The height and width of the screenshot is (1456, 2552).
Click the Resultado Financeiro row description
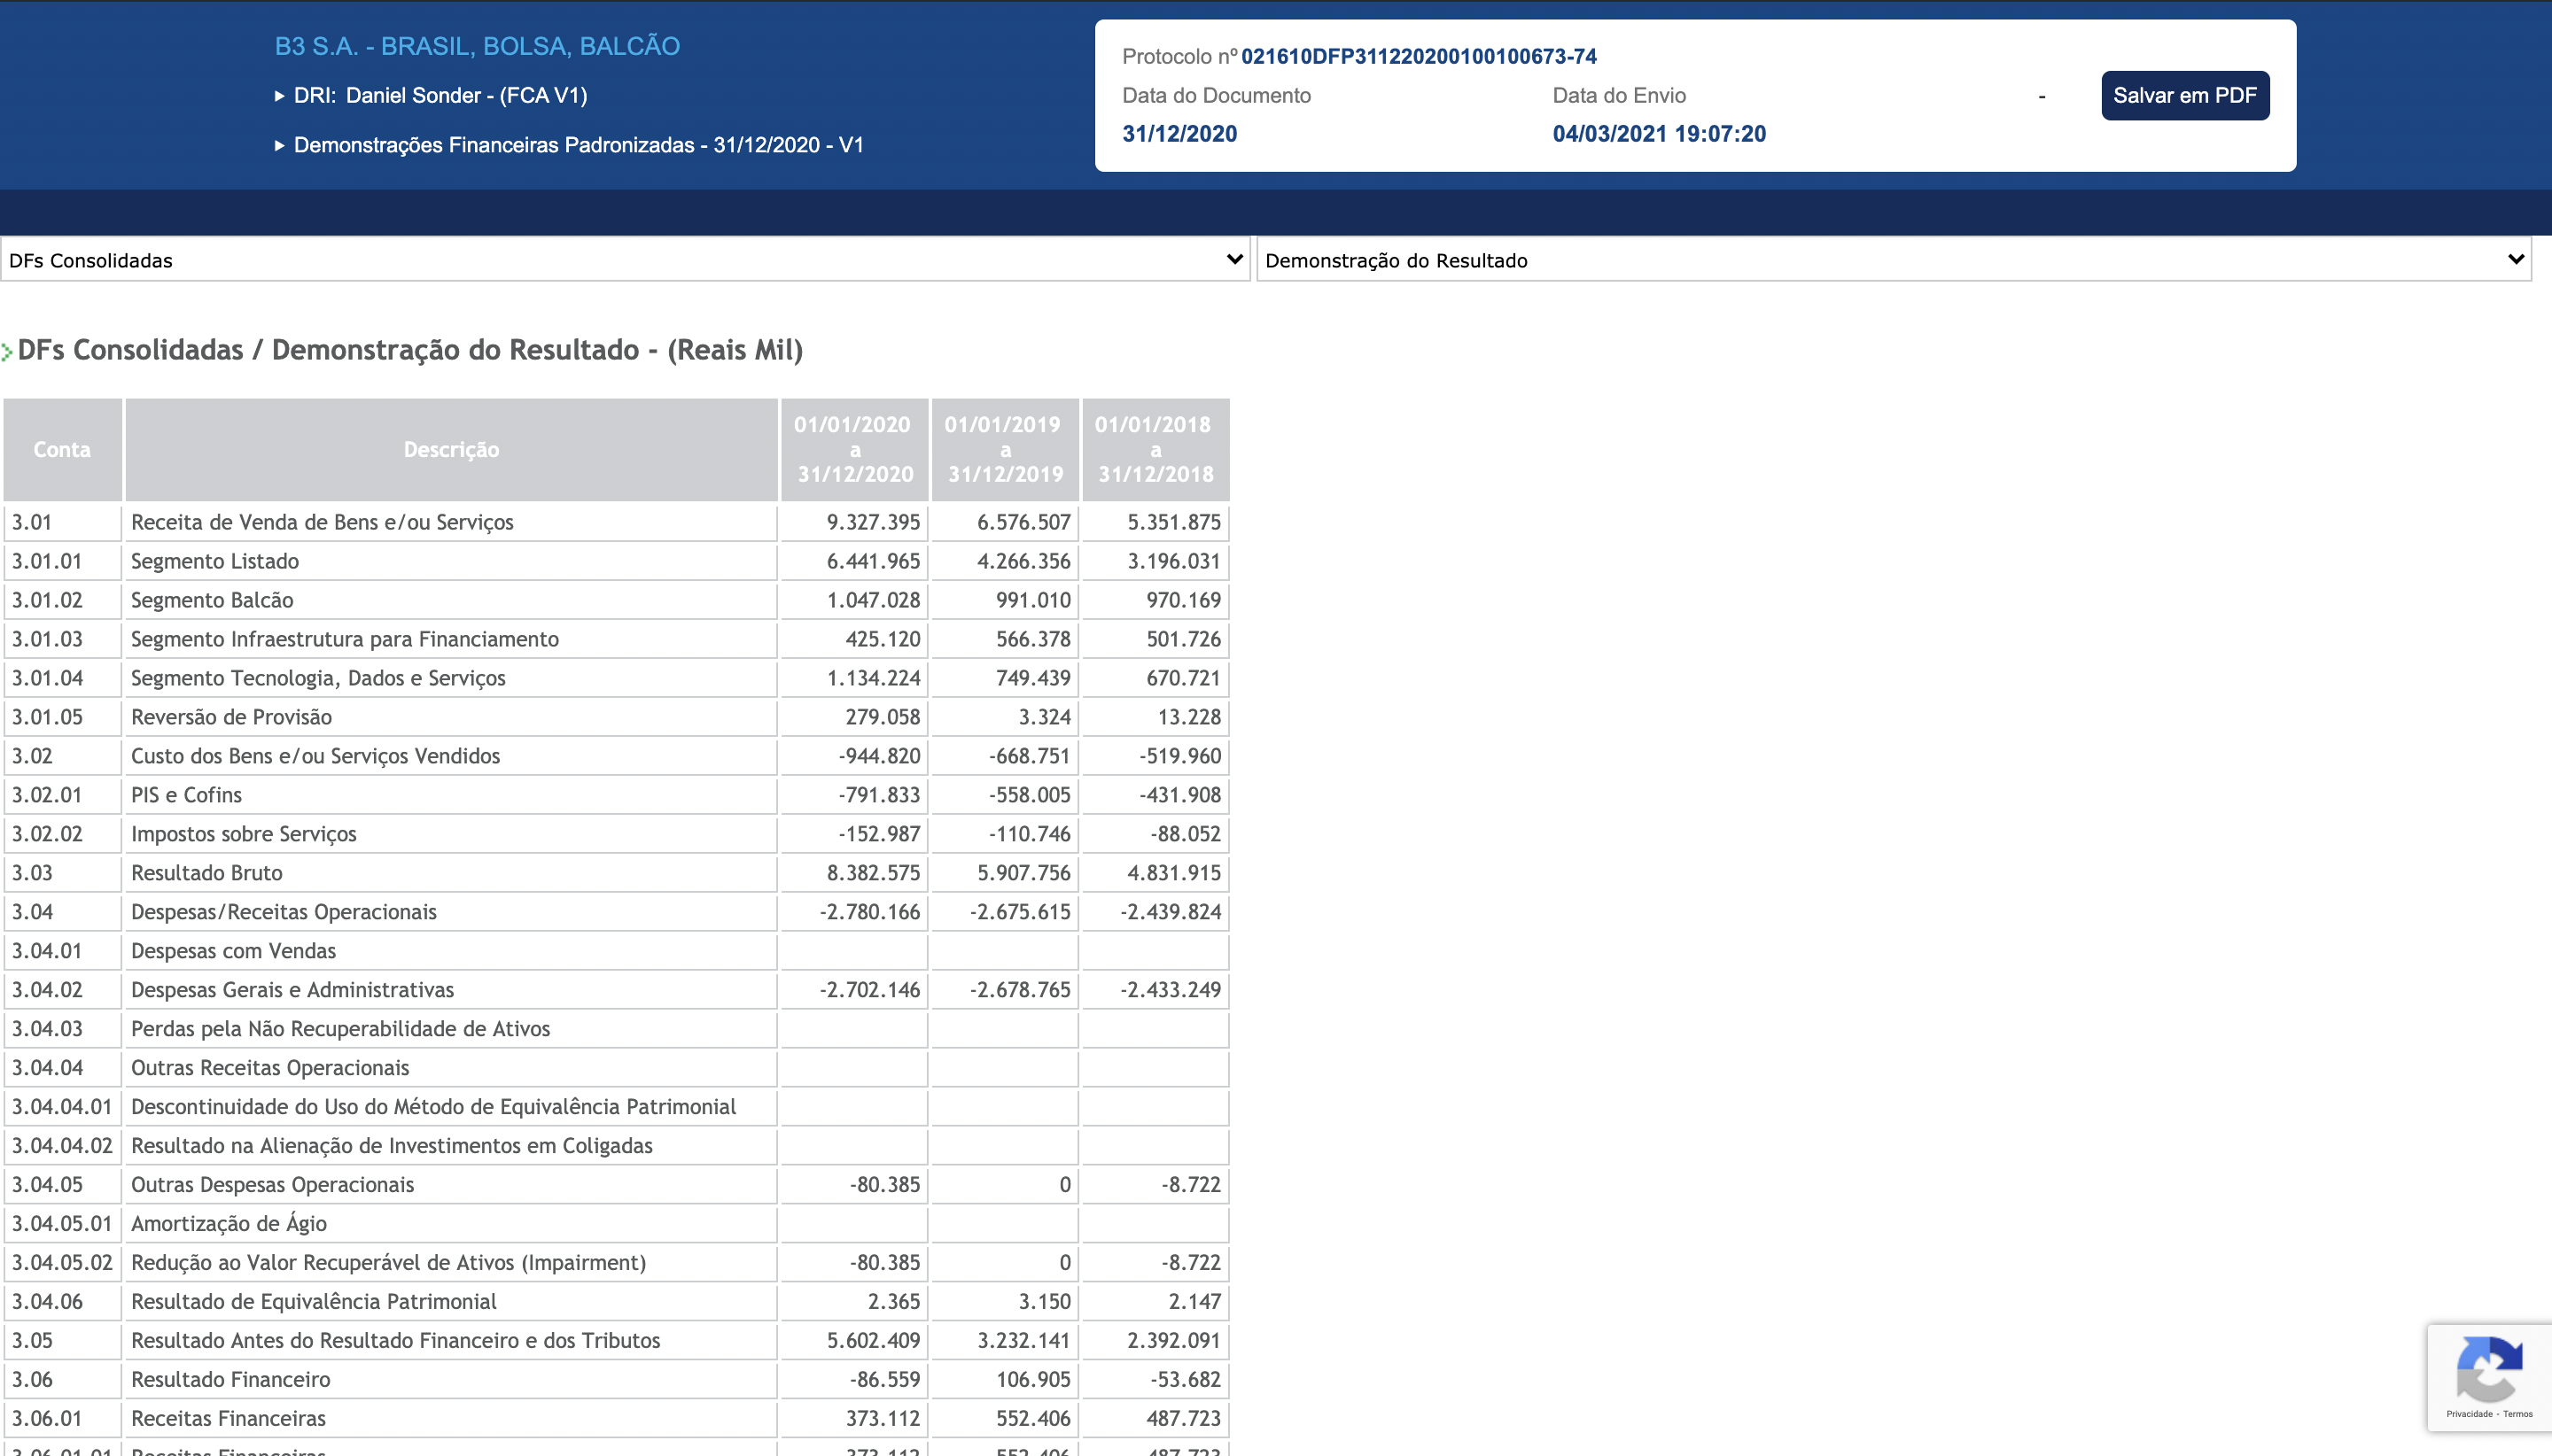click(x=230, y=1380)
